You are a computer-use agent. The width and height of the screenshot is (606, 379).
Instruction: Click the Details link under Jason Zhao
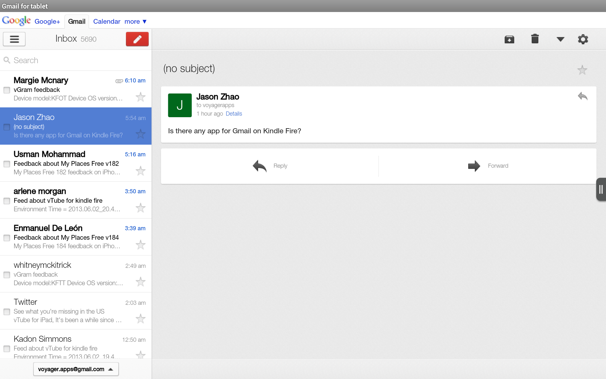click(x=234, y=114)
